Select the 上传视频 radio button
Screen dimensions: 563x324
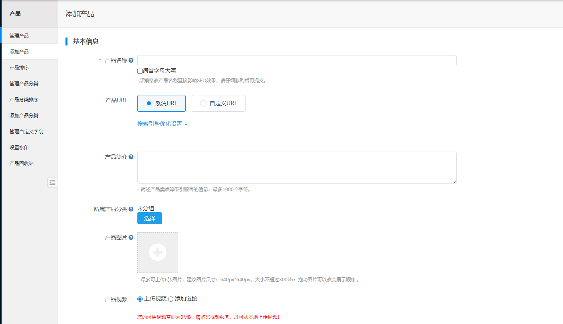[x=140, y=298]
